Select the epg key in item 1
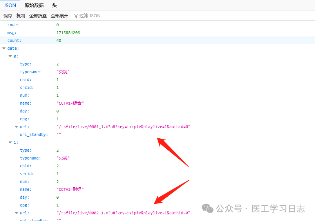The image size is (315, 221). [x=25, y=205]
